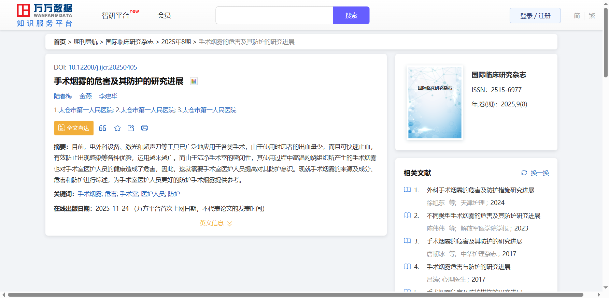Click the M badge beside article title
Viewport: 609px width, 298px height.
point(194,81)
